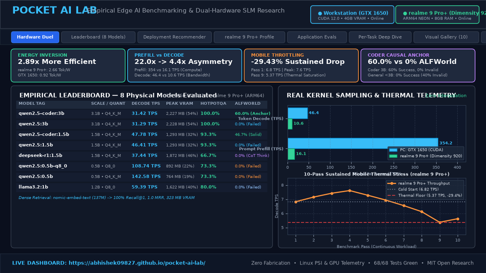This screenshot has height=273, width=486.
Task: Click the 0.0% (CoT Think) ALFWorld value
Action: [252, 156]
